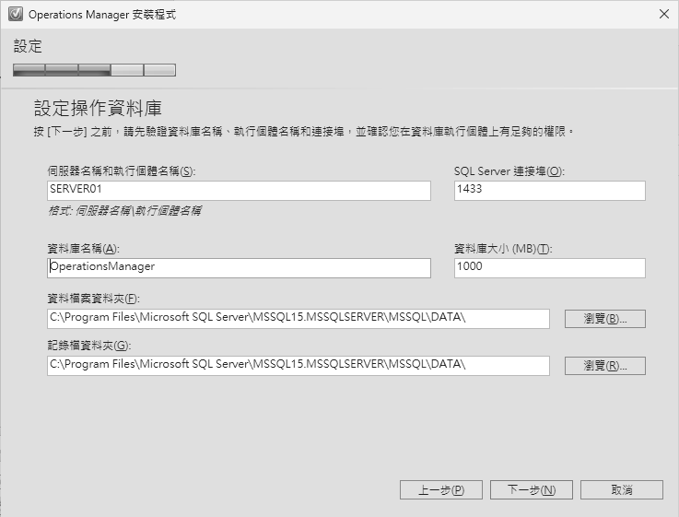Proceed with 下一步(N) button

[532, 489]
